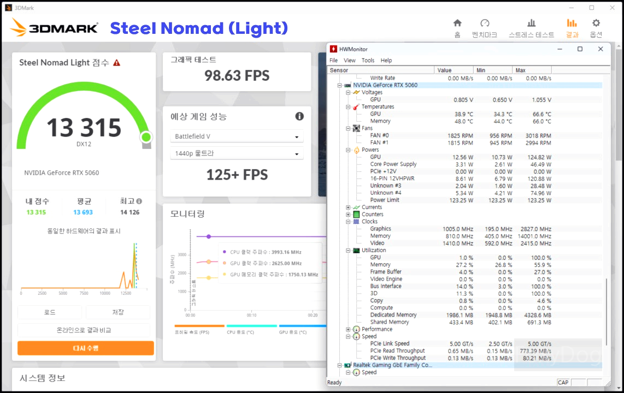Viewport: 624px width, 393px height.
Task: Open the Options gear icon
Action: (x=596, y=23)
